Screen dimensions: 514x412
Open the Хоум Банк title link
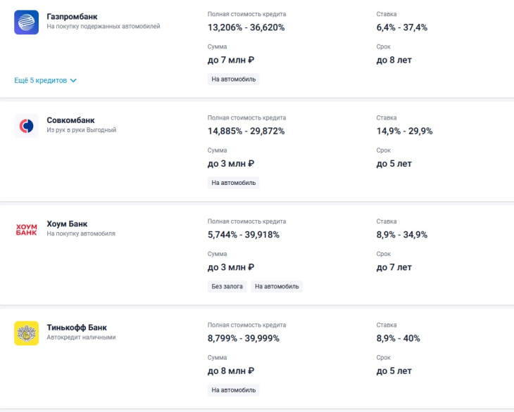pyautogui.click(x=67, y=224)
